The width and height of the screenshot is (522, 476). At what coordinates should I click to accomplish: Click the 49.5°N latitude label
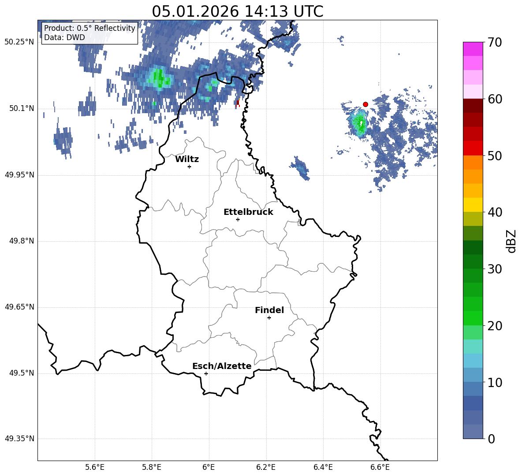[22, 373]
